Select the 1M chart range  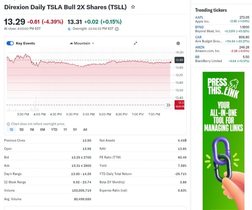[32, 129]
